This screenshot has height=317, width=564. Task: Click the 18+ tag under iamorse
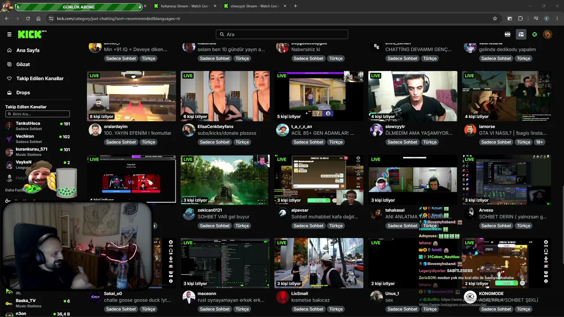tap(540, 142)
